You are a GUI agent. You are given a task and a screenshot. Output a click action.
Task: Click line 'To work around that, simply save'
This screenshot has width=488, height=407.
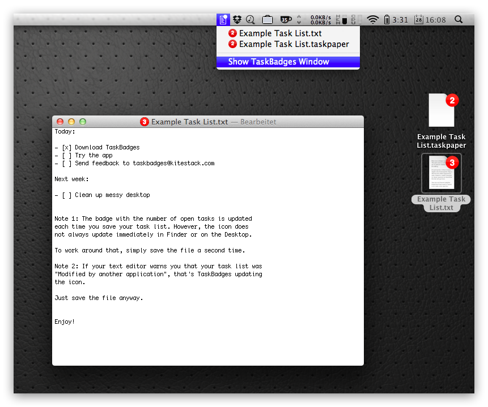[x=150, y=250]
